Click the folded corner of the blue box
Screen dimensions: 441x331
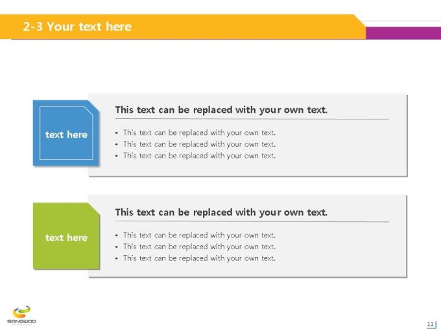94,105
